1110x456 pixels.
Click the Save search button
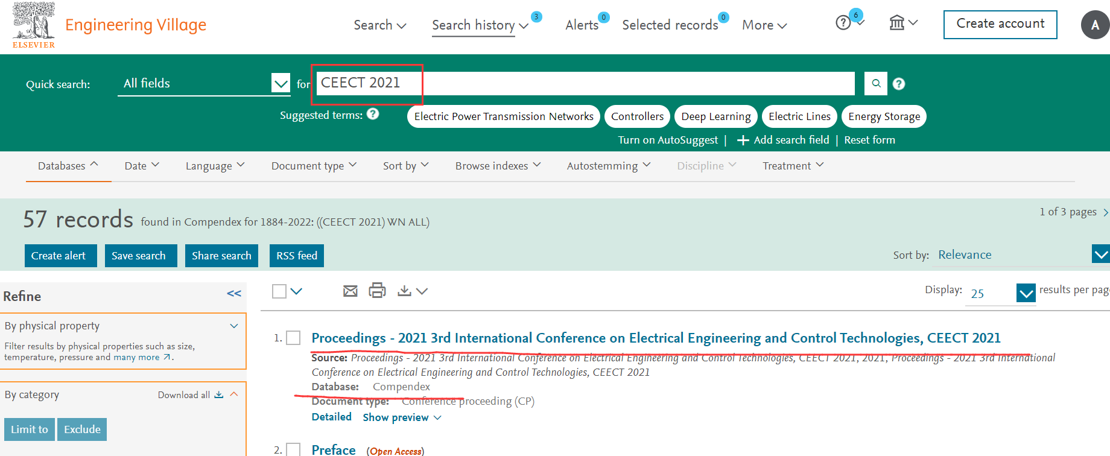point(141,256)
